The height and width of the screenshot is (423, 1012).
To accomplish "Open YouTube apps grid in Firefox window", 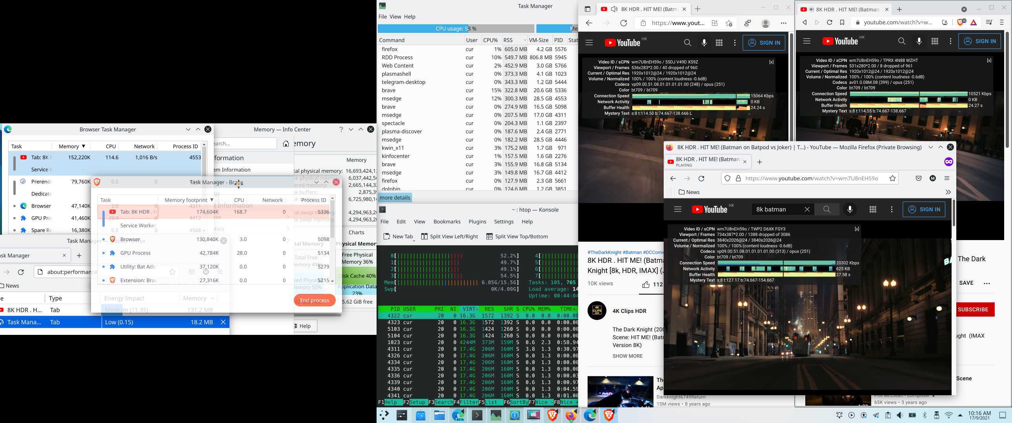I will tap(873, 209).
